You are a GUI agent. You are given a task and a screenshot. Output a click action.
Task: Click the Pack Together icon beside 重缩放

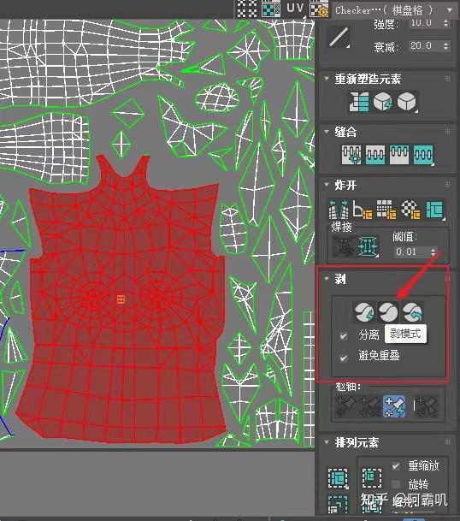(x=372, y=478)
